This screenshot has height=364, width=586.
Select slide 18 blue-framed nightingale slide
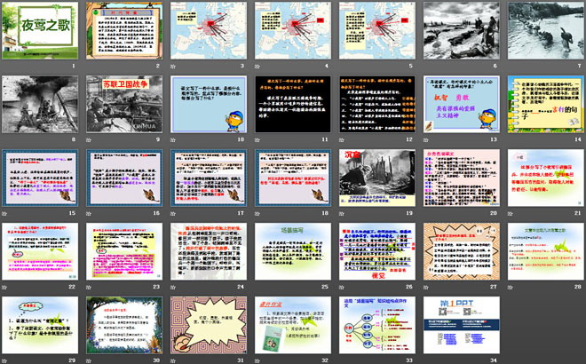pos(293,178)
